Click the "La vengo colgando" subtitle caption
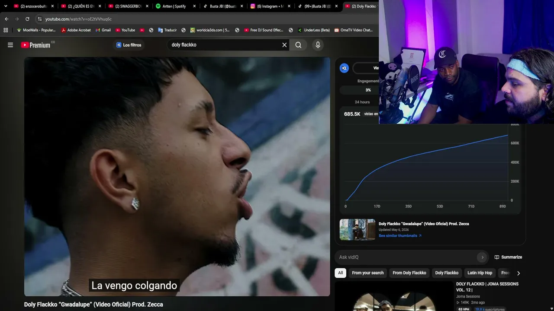Screen dimensions: 554x311 [x=134, y=286]
